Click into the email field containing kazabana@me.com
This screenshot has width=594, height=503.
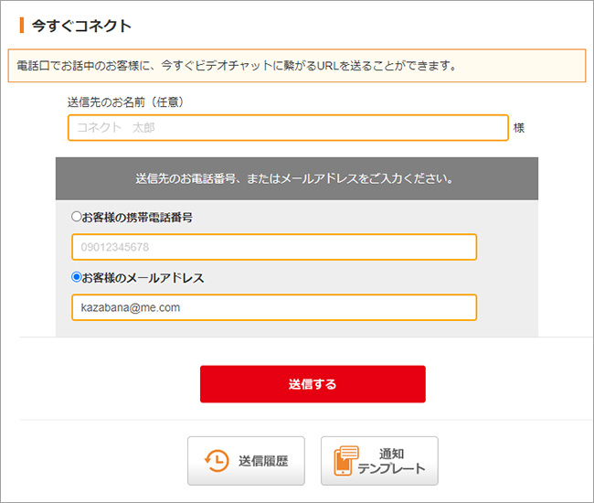(x=274, y=307)
